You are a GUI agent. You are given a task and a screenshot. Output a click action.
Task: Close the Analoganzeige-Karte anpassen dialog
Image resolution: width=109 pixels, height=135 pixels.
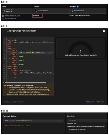click(x=4, y=31)
